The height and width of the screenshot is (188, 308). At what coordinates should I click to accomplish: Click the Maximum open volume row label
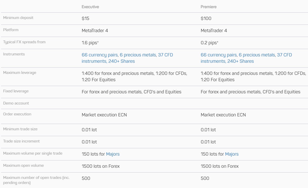(x=23, y=165)
